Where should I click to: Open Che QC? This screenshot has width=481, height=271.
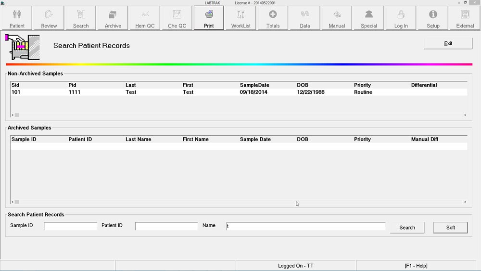177,18
